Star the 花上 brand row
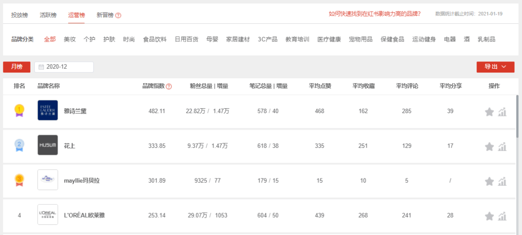 tap(489, 146)
